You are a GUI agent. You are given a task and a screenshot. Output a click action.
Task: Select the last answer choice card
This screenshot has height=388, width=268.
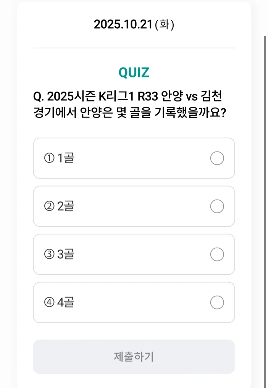(x=134, y=303)
